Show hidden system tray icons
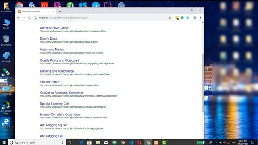Viewport: 258px width, 145px height. point(216,143)
